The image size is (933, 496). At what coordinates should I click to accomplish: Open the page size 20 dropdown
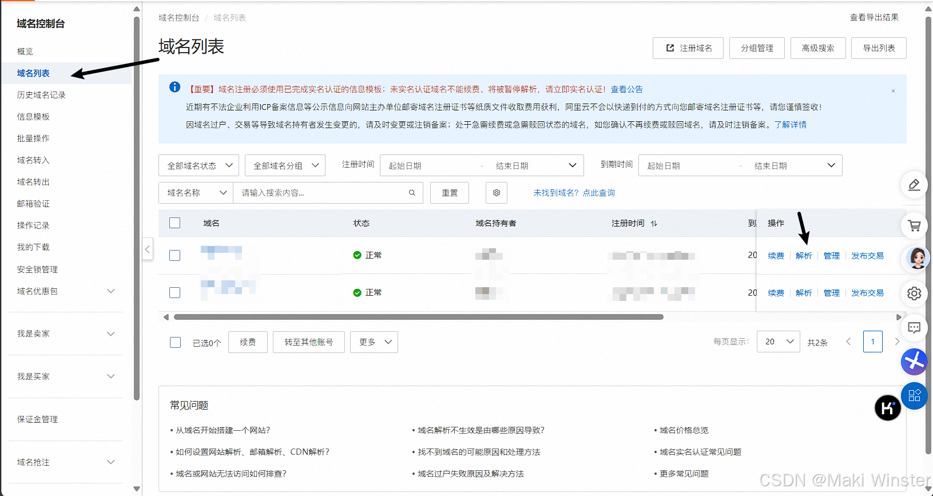pyautogui.click(x=778, y=342)
